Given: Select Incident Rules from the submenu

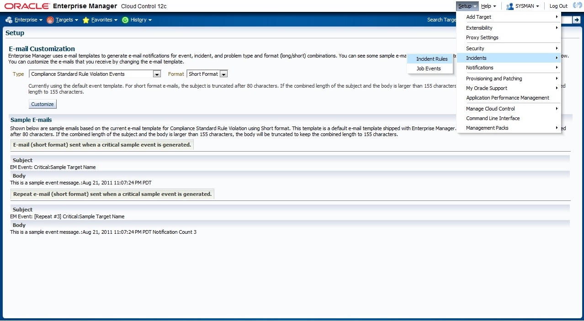Looking at the screenshot, I should click(432, 59).
